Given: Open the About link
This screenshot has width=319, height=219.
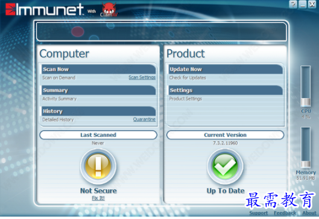Looking at the screenshot, I should [x=309, y=213].
